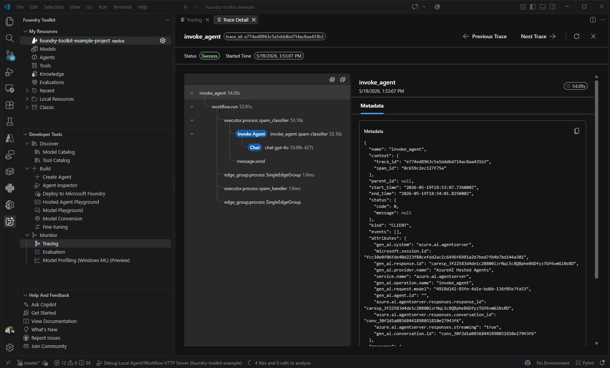Screen dimensions: 610x368
Task: Click the foundry-toolkit-example command center search
Action: (x=305, y=7)
